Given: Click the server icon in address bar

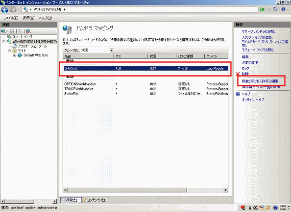Looking at the screenshot, I should point(25,9).
